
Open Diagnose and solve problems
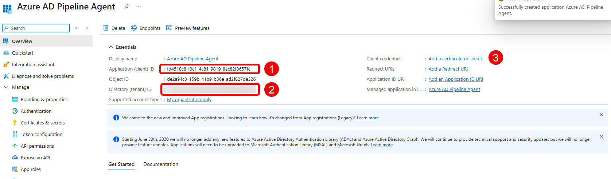[x=43, y=76]
